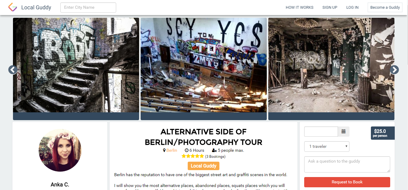Select LOG IN in the navigation bar

pyautogui.click(x=352, y=7)
